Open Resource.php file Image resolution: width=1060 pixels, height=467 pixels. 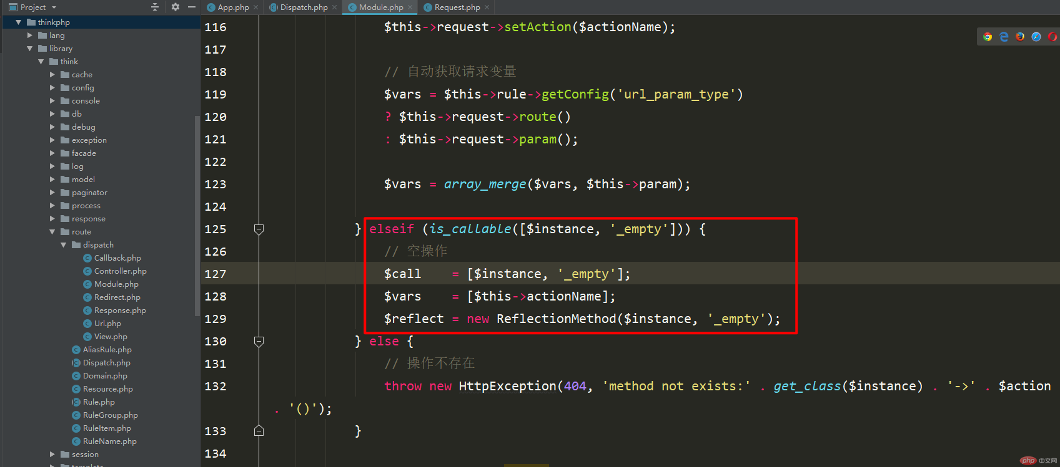[x=108, y=388]
